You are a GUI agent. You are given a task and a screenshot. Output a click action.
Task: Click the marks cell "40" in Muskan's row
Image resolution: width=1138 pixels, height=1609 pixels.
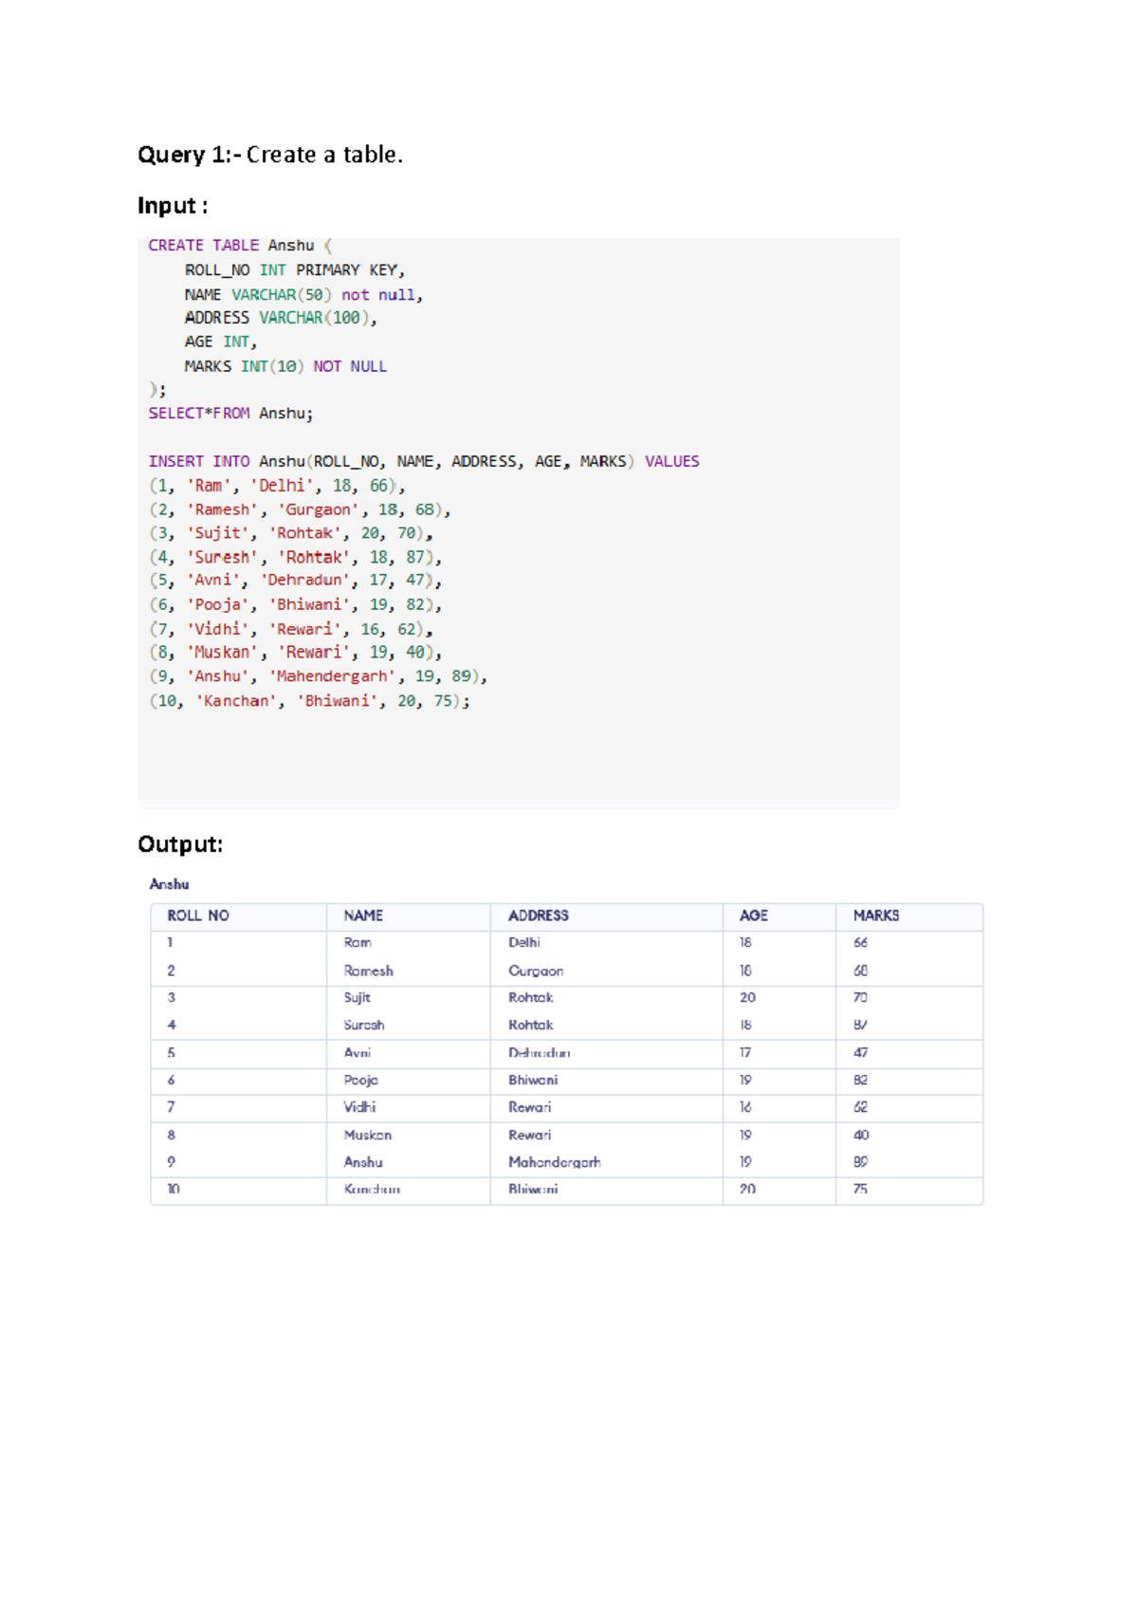[861, 1136]
